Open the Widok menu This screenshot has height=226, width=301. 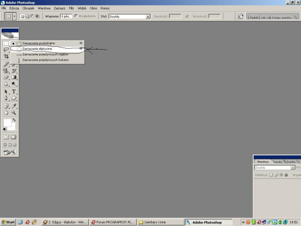coord(82,8)
